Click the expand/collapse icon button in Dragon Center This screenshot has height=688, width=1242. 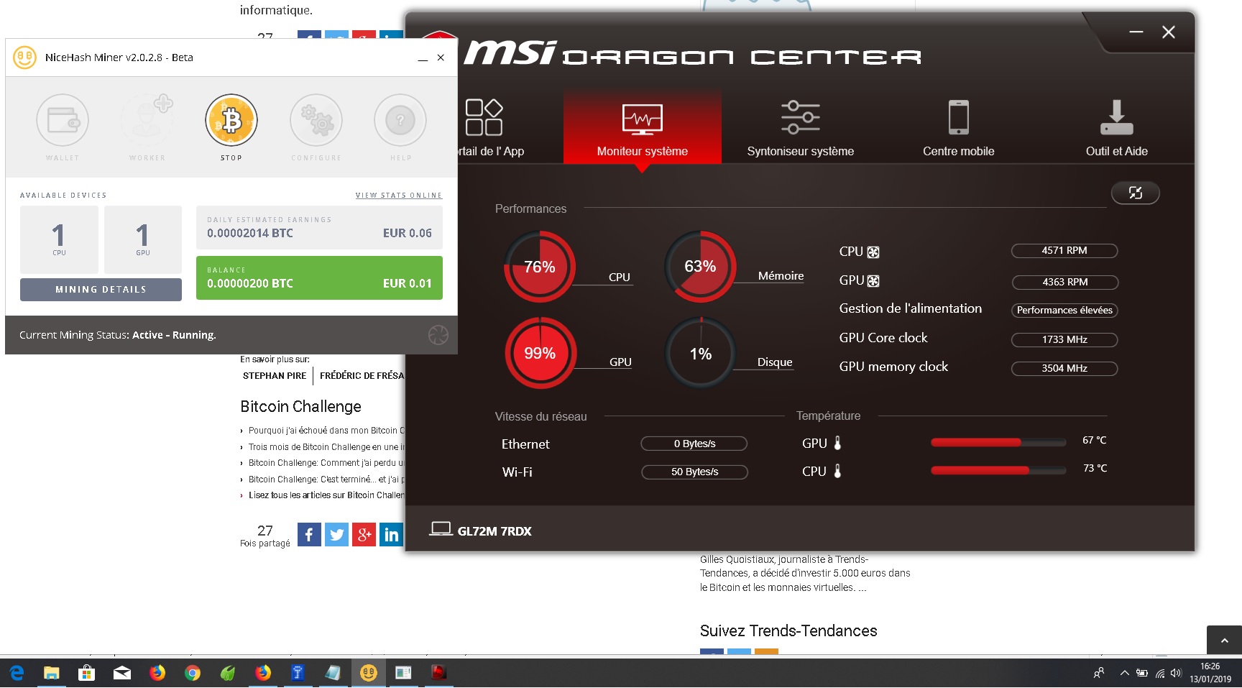(x=1135, y=193)
